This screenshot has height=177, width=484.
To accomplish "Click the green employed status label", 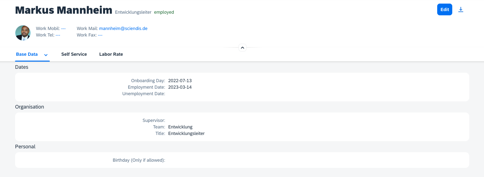I will 164,12.
